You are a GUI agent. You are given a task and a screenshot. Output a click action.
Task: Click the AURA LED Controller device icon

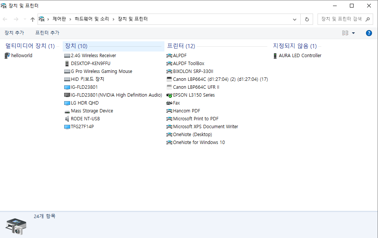[275, 56]
